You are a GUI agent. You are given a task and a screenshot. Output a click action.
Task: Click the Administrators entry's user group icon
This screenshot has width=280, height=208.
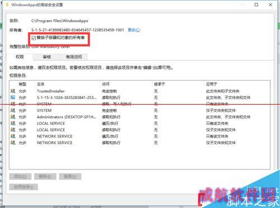point(13,117)
